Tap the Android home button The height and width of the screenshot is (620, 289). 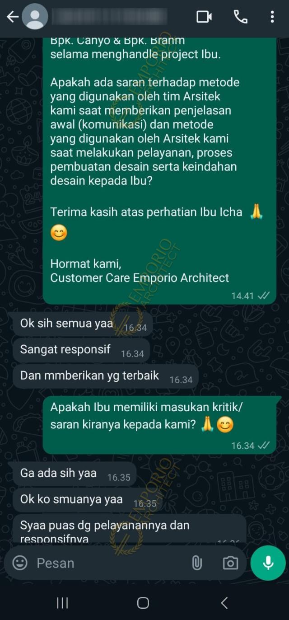[x=143, y=602]
